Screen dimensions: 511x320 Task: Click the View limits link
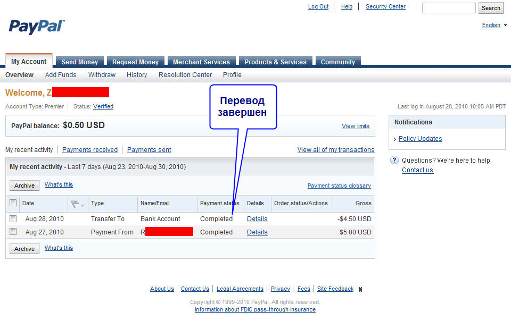[x=355, y=126]
